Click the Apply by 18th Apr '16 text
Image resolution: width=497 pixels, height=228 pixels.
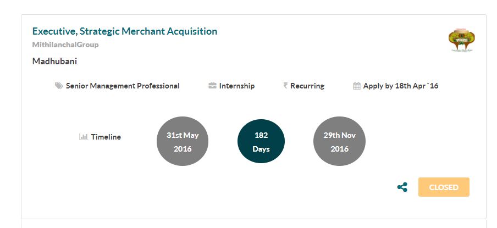401,86
